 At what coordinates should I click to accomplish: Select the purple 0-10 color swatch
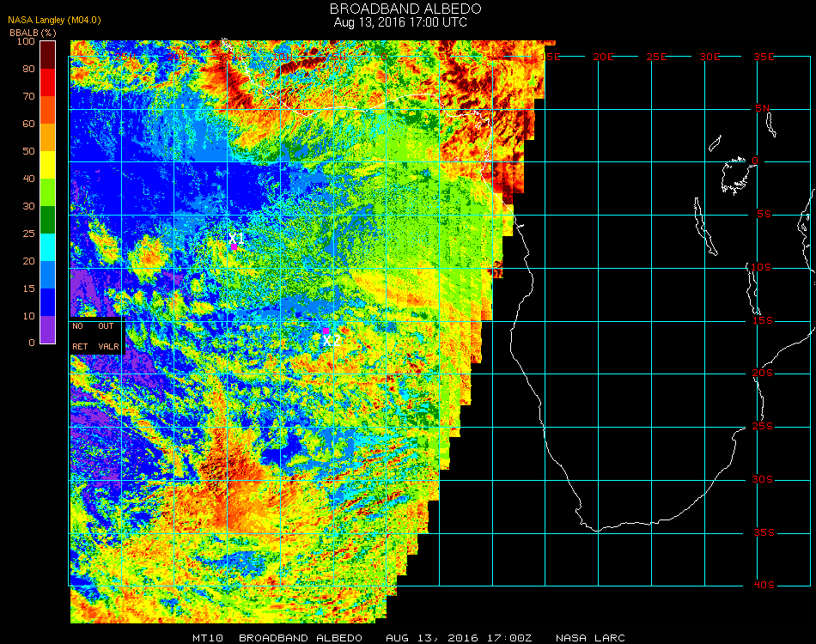coord(47,330)
